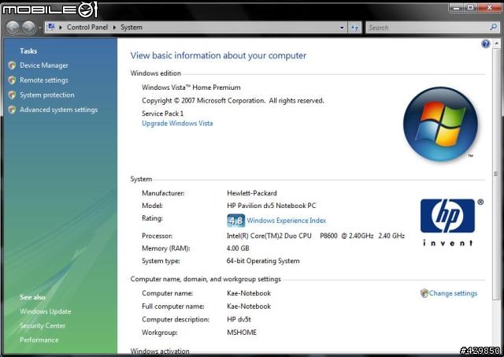Click shield icon beside System protection
The height and width of the screenshot is (357, 504).
[x=13, y=95]
